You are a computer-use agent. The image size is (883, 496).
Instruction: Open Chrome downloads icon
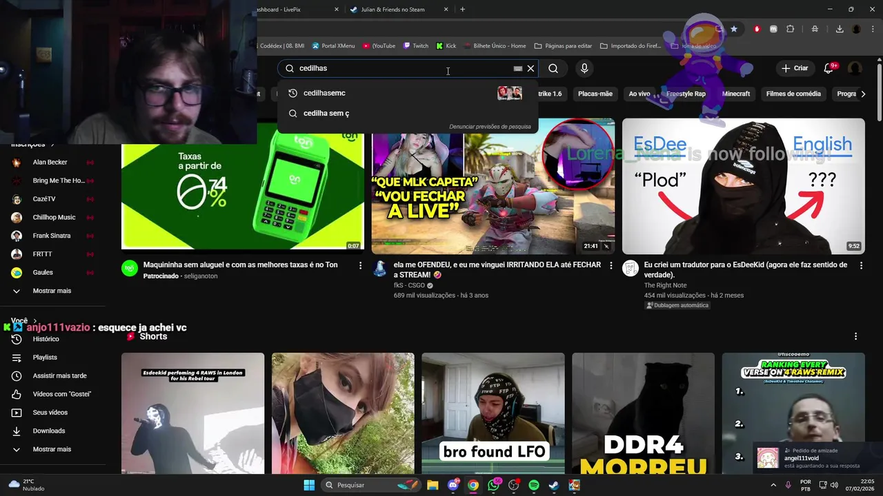(x=840, y=29)
